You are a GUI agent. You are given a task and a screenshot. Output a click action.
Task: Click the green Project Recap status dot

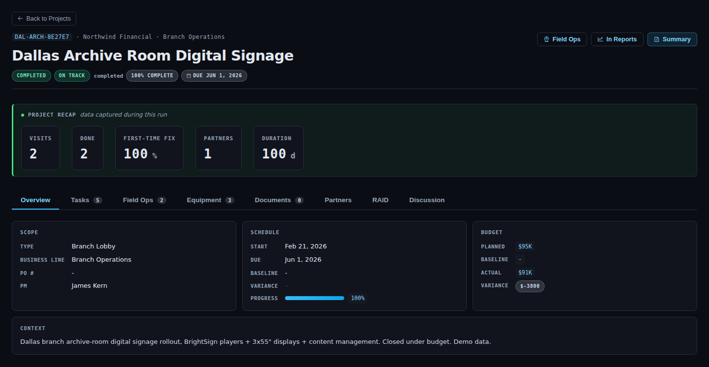23,115
